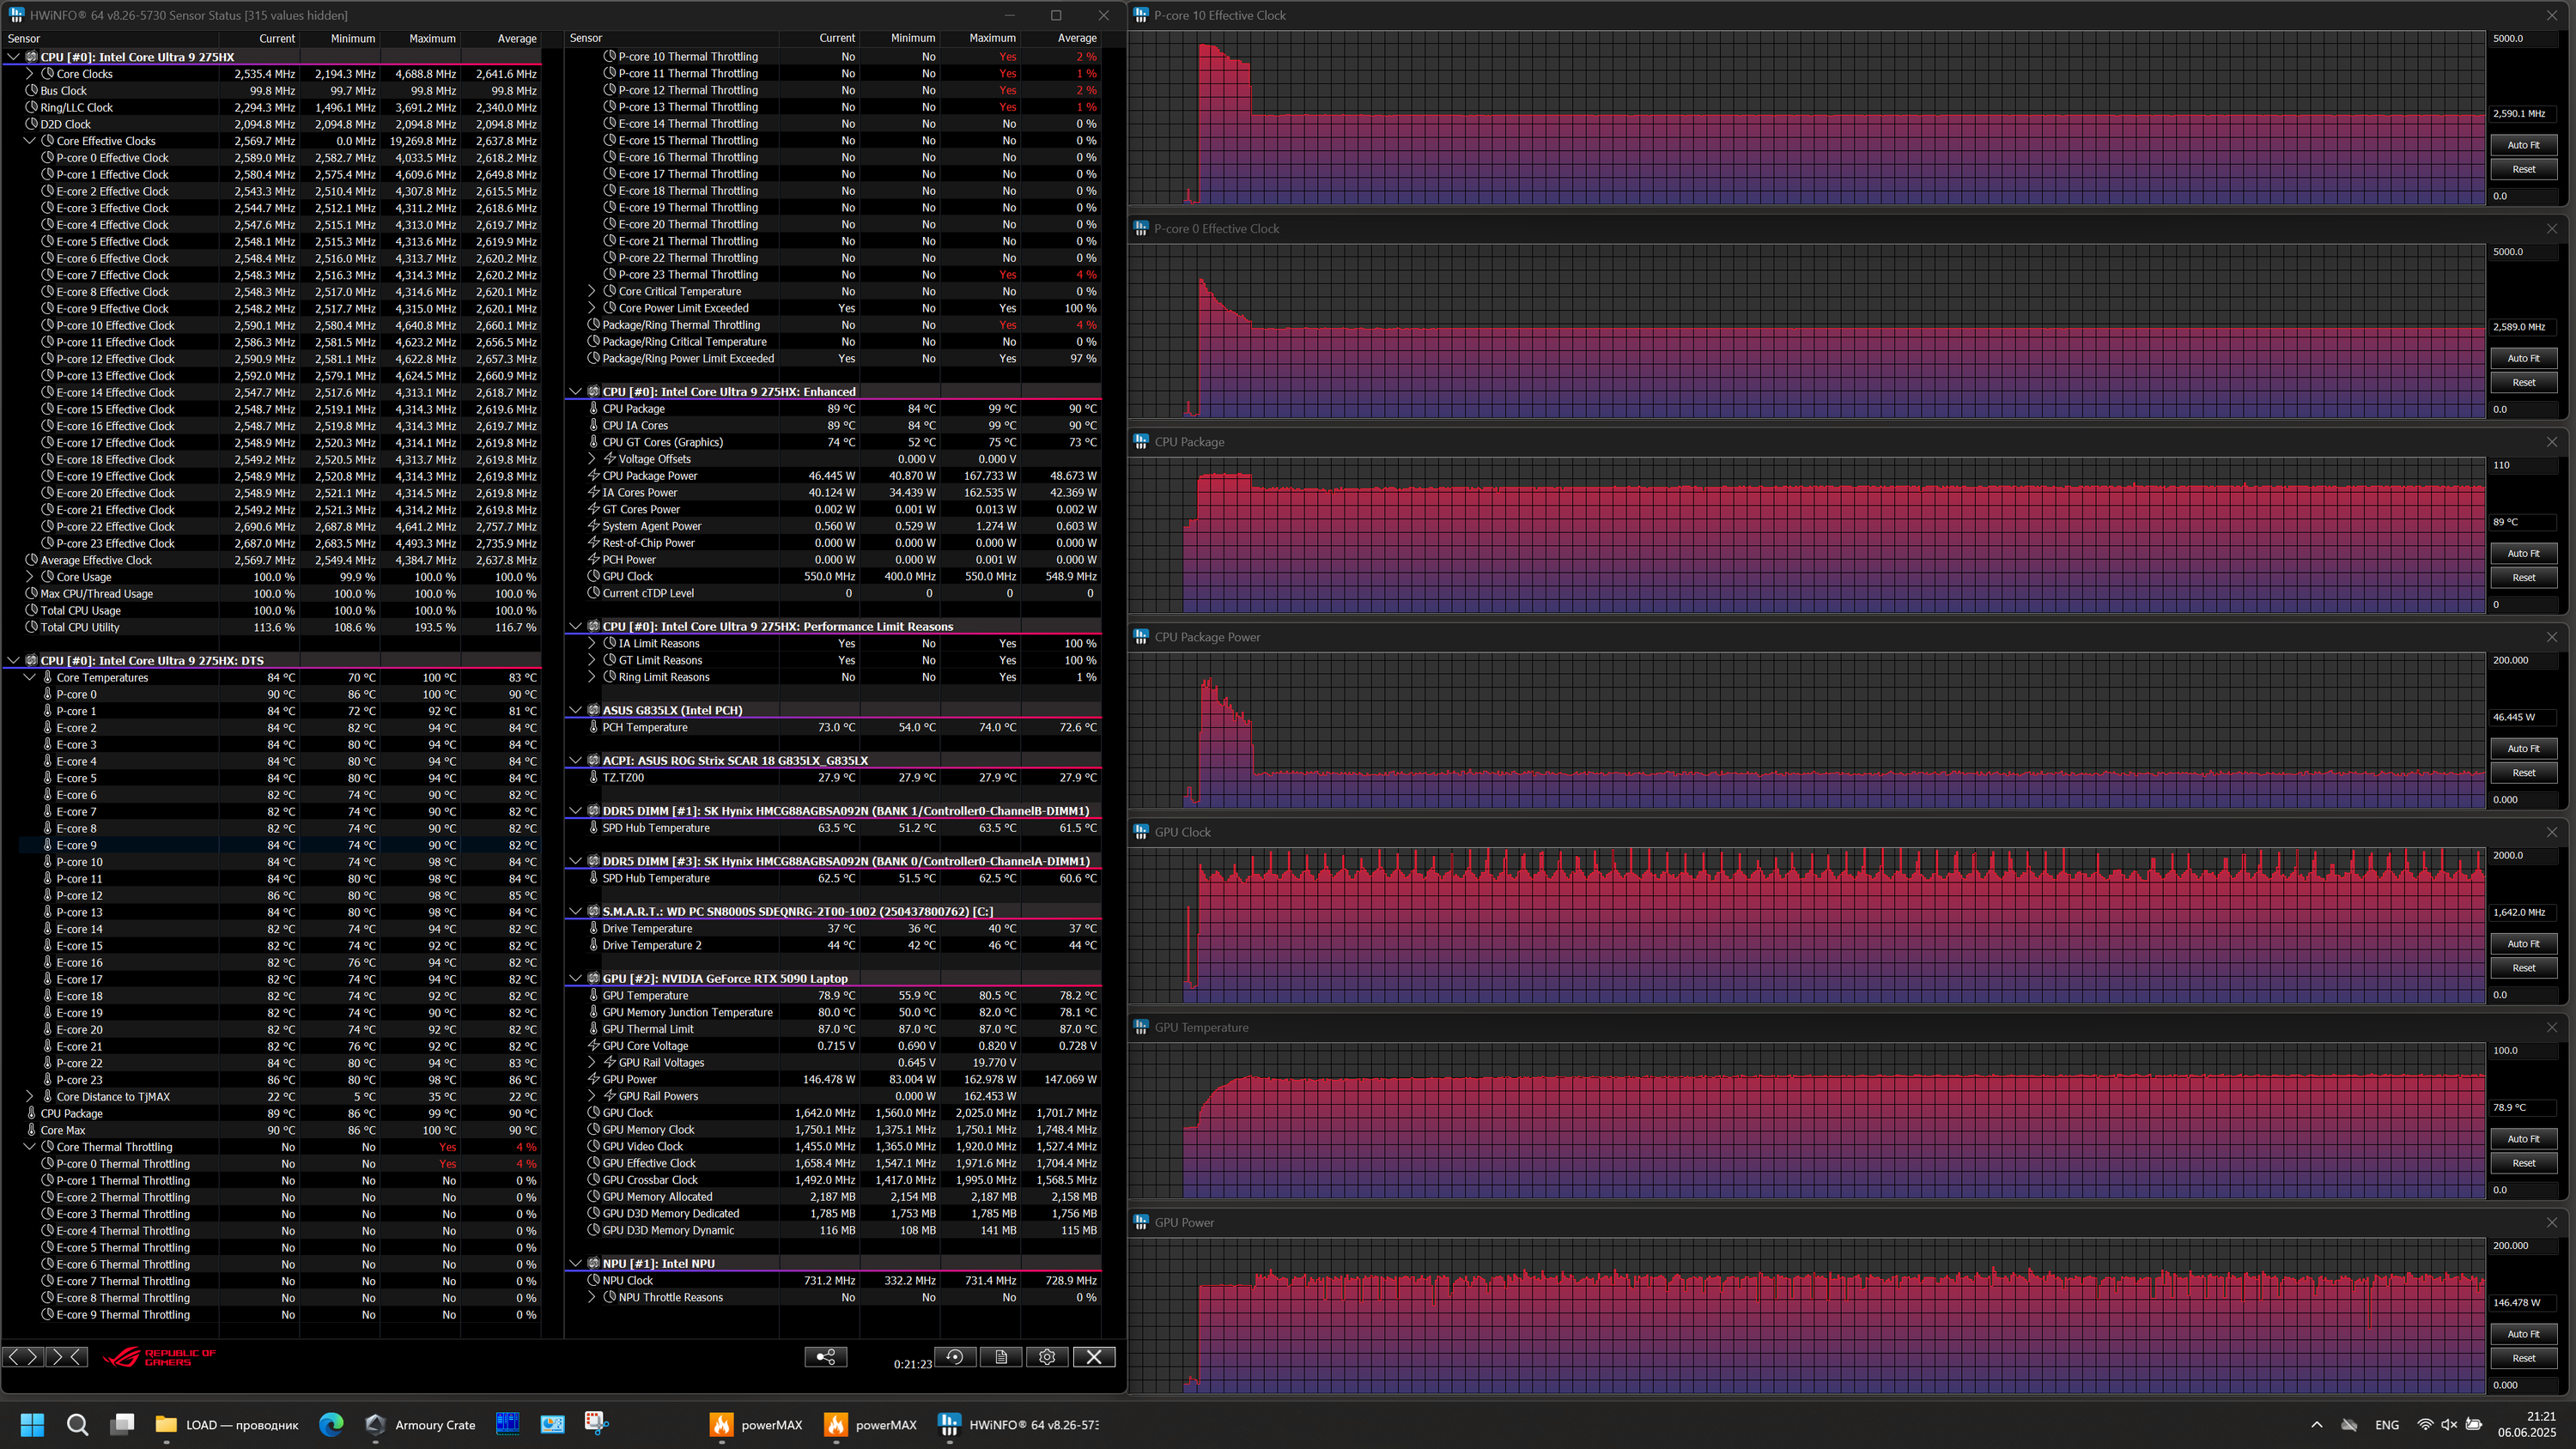
Task: Collapse the Core Effective Clocks tree
Action: click(x=30, y=141)
